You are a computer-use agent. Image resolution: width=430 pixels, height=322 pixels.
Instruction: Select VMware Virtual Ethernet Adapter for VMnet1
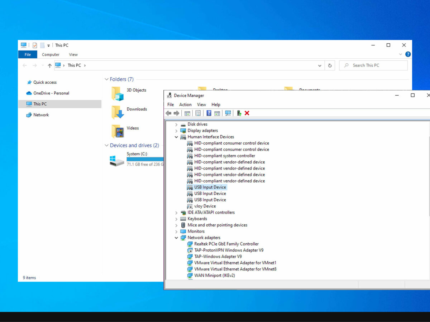click(x=235, y=263)
